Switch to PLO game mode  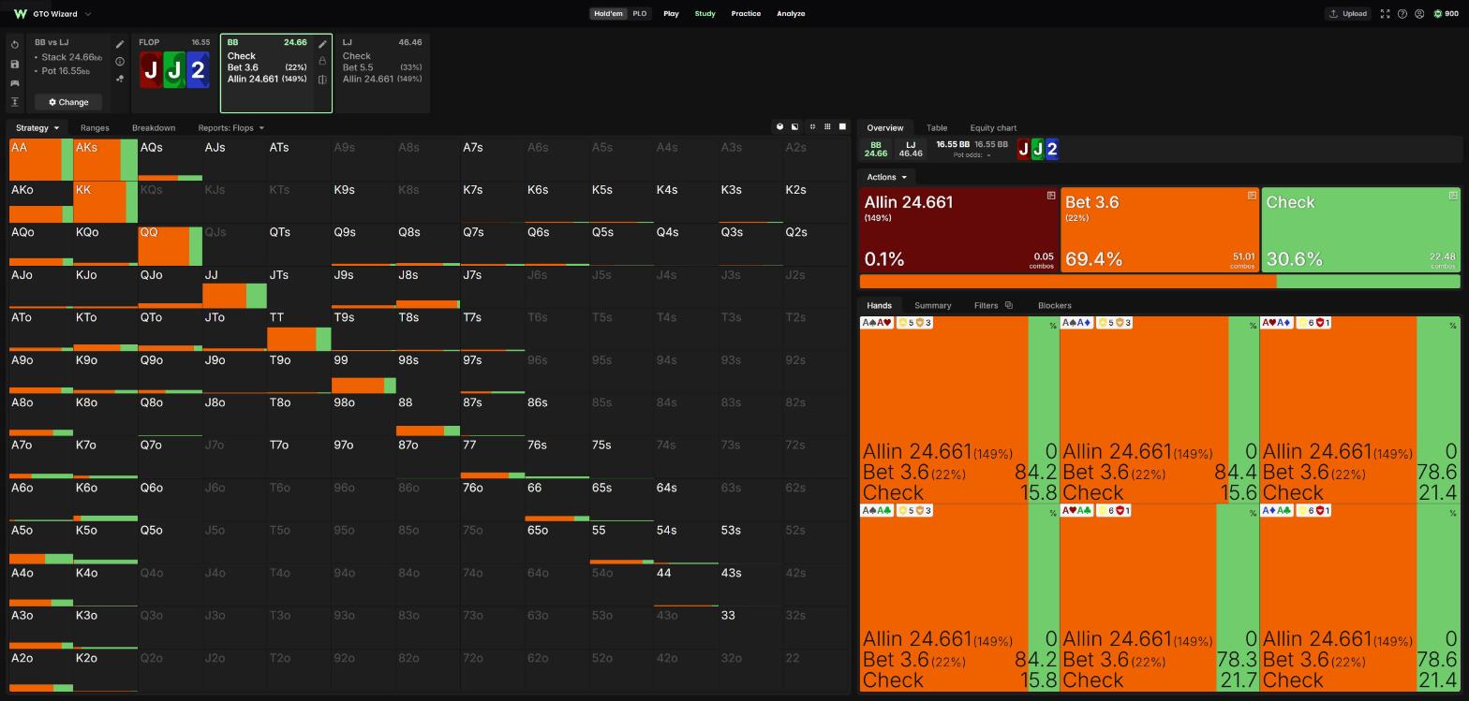(640, 14)
